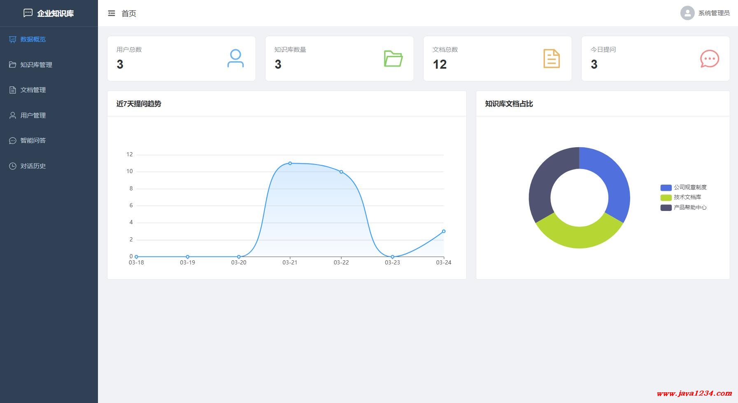The height and width of the screenshot is (403, 738).
Task: Click the green segment of the donut chart
Action: point(579,237)
